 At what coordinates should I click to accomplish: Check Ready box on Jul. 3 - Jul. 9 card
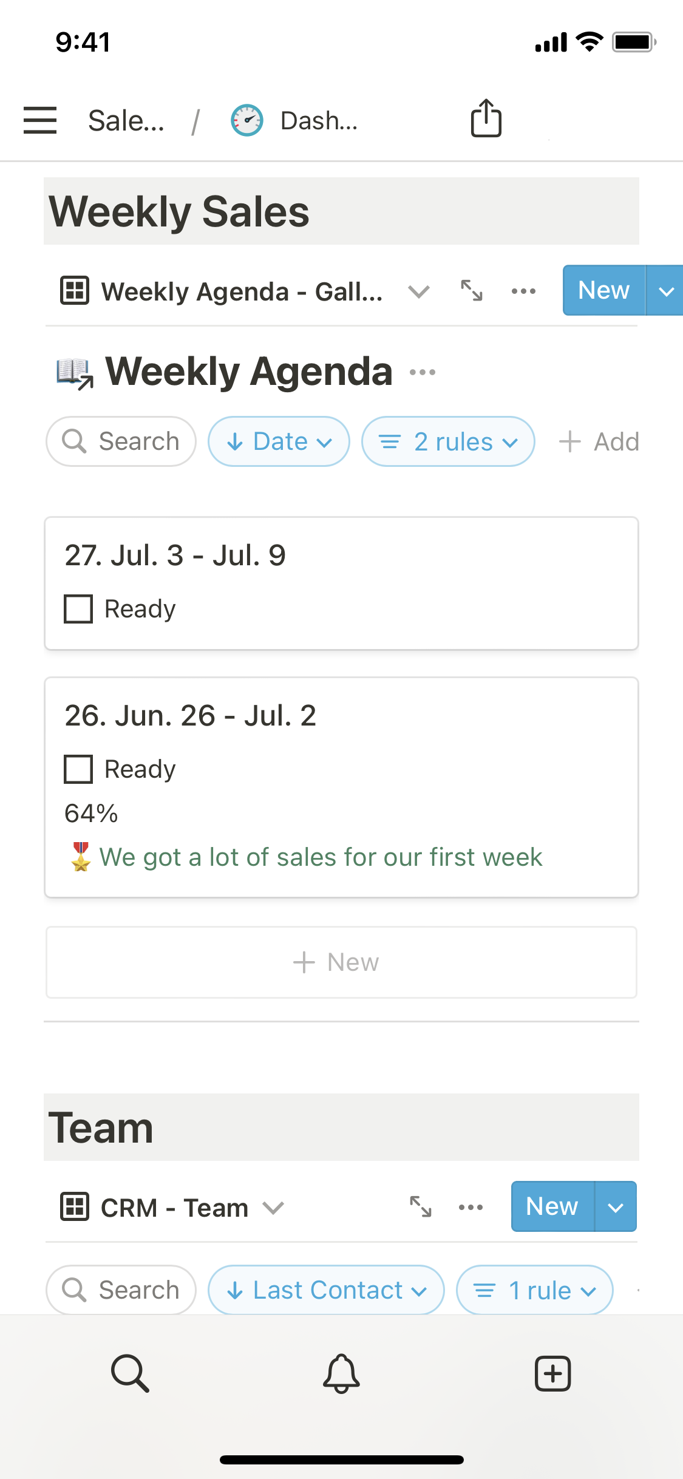pyautogui.click(x=78, y=608)
